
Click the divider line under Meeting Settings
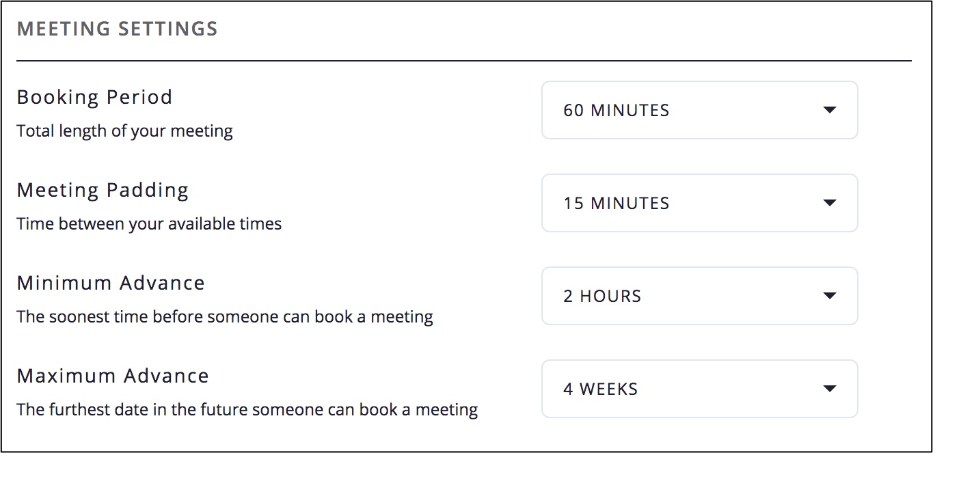[x=463, y=61]
